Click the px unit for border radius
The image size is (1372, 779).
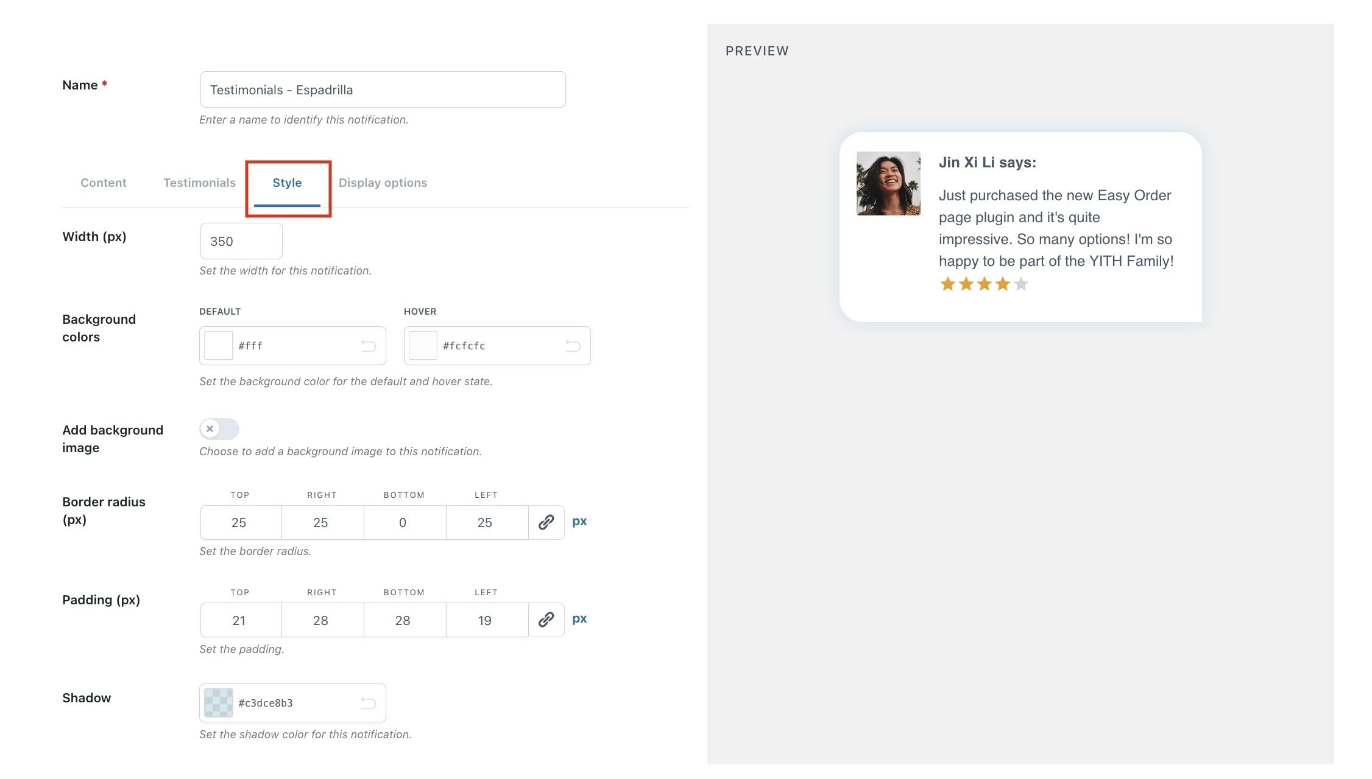579,522
